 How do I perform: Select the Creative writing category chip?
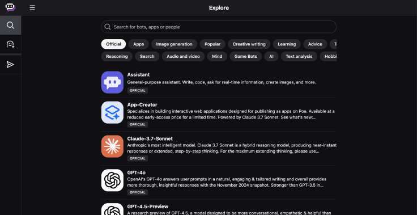pos(249,44)
